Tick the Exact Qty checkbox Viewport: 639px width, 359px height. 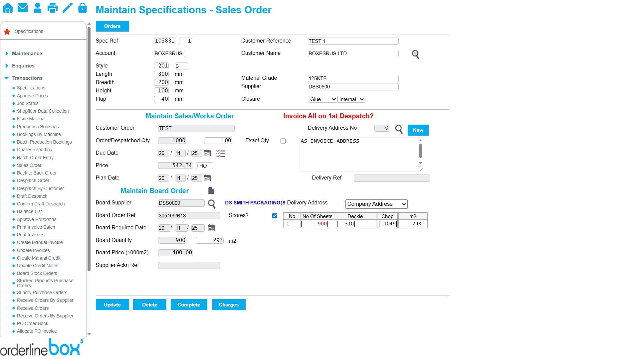pos(283,141)
